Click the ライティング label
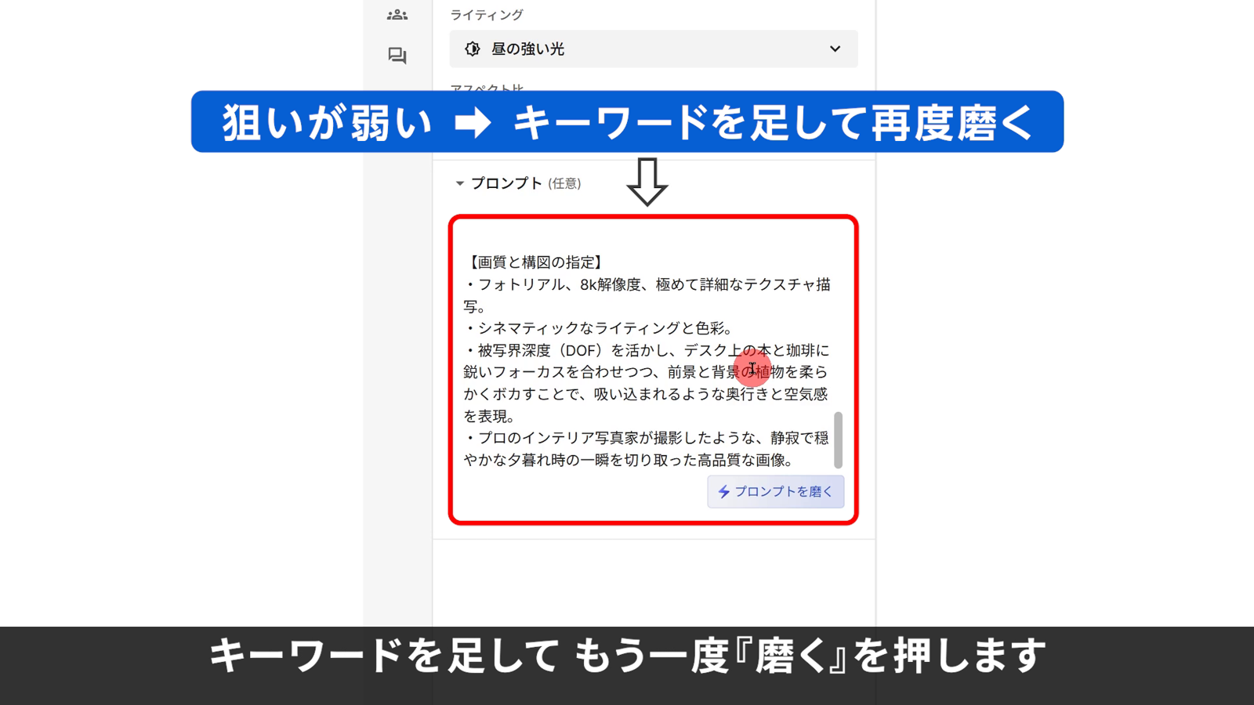 [487, 15]
